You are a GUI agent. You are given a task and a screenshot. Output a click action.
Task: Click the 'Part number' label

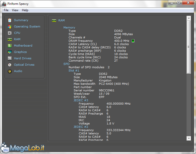coord(83,87)
